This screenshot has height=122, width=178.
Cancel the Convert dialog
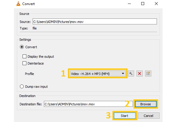(x=149, y=116)
